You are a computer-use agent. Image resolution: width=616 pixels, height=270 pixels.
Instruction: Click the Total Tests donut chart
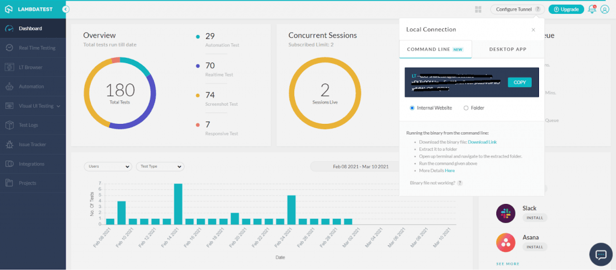pos(120,93)
